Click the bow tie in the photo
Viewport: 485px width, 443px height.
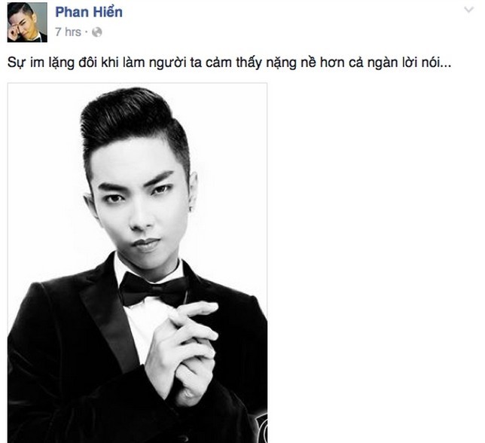click(x=154, y=289)
